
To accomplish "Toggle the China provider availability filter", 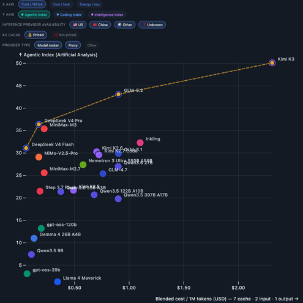I will click(100, 24).
